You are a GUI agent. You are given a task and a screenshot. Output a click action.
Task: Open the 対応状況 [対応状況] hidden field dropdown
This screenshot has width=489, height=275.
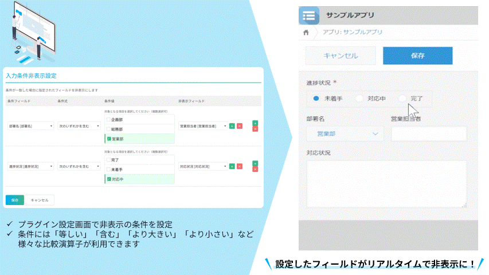pos(203,166)
